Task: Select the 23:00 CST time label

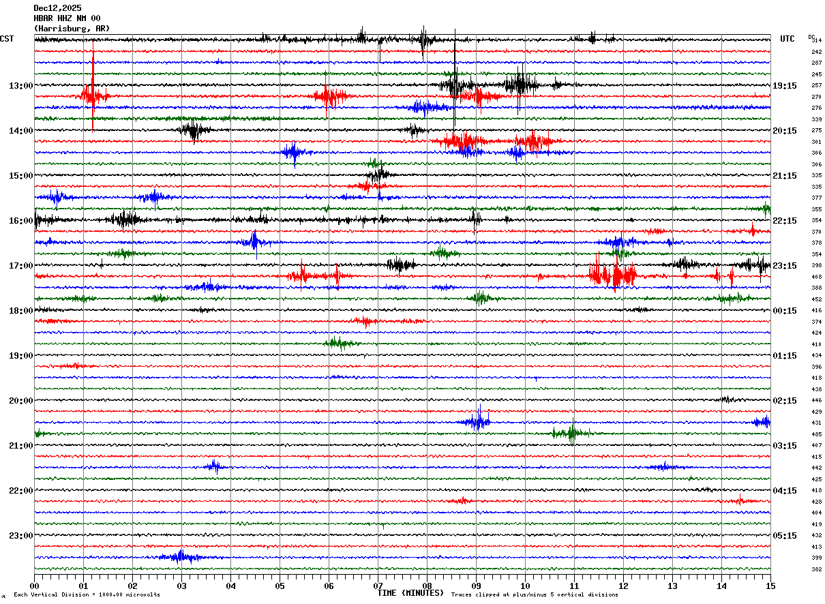Action: click(x=20, y=536)
